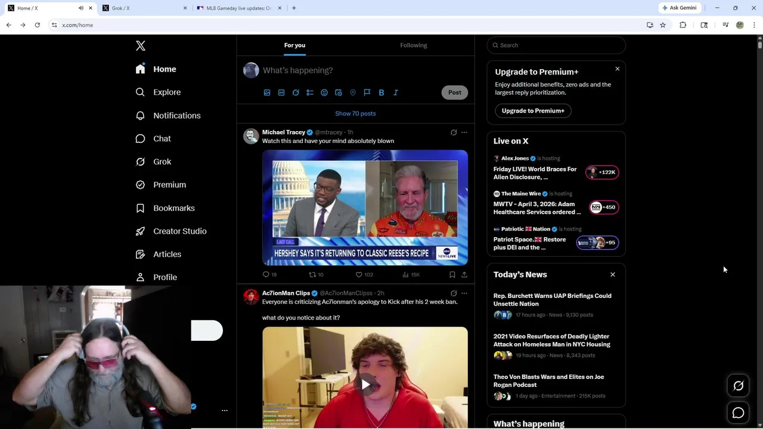Schedule the post with calendar icon
The height and width of the screenshot is (429, 763).
339,92
